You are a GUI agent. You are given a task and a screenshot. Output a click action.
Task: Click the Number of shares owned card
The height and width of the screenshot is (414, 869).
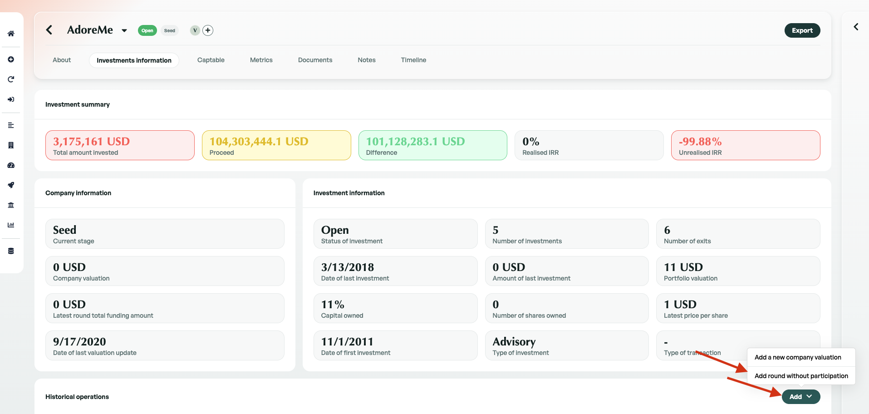tap(567, 308)
